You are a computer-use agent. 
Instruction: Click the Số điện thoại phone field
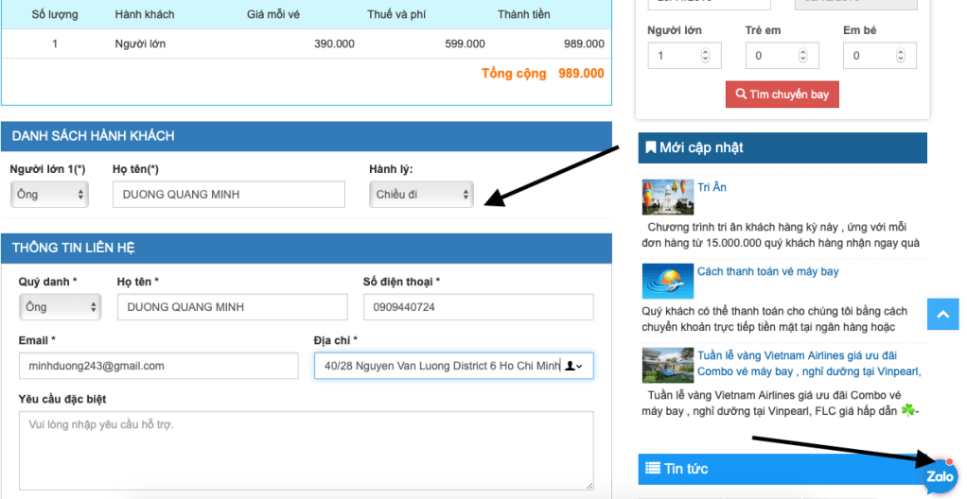pos(478,307)
